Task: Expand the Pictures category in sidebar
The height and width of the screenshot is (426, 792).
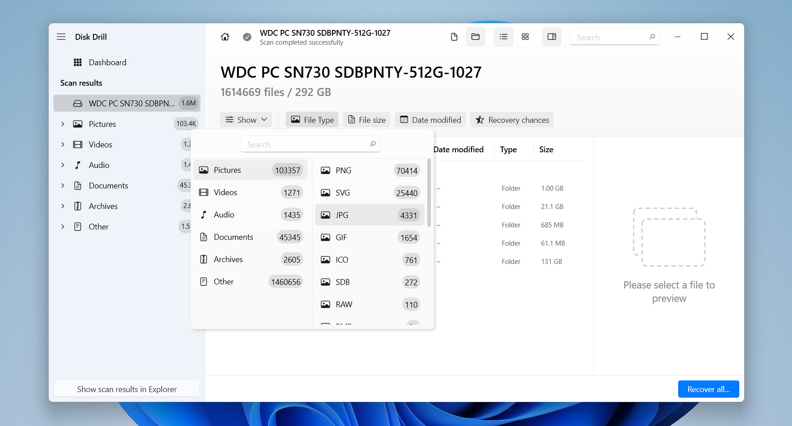Action: tap(63, 124)
